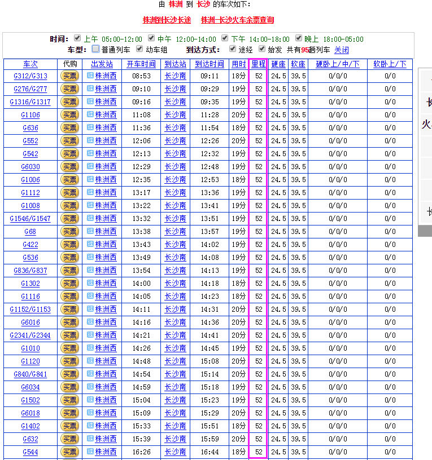
Task: Sort by the 用时 column header
Action: (239, 64)
